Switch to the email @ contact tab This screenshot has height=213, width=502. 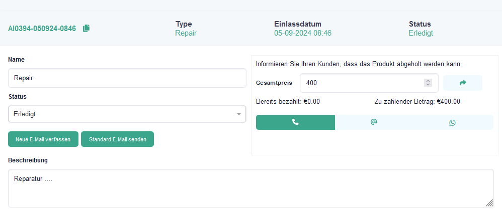pyautogui.click(x=374, y=122)
